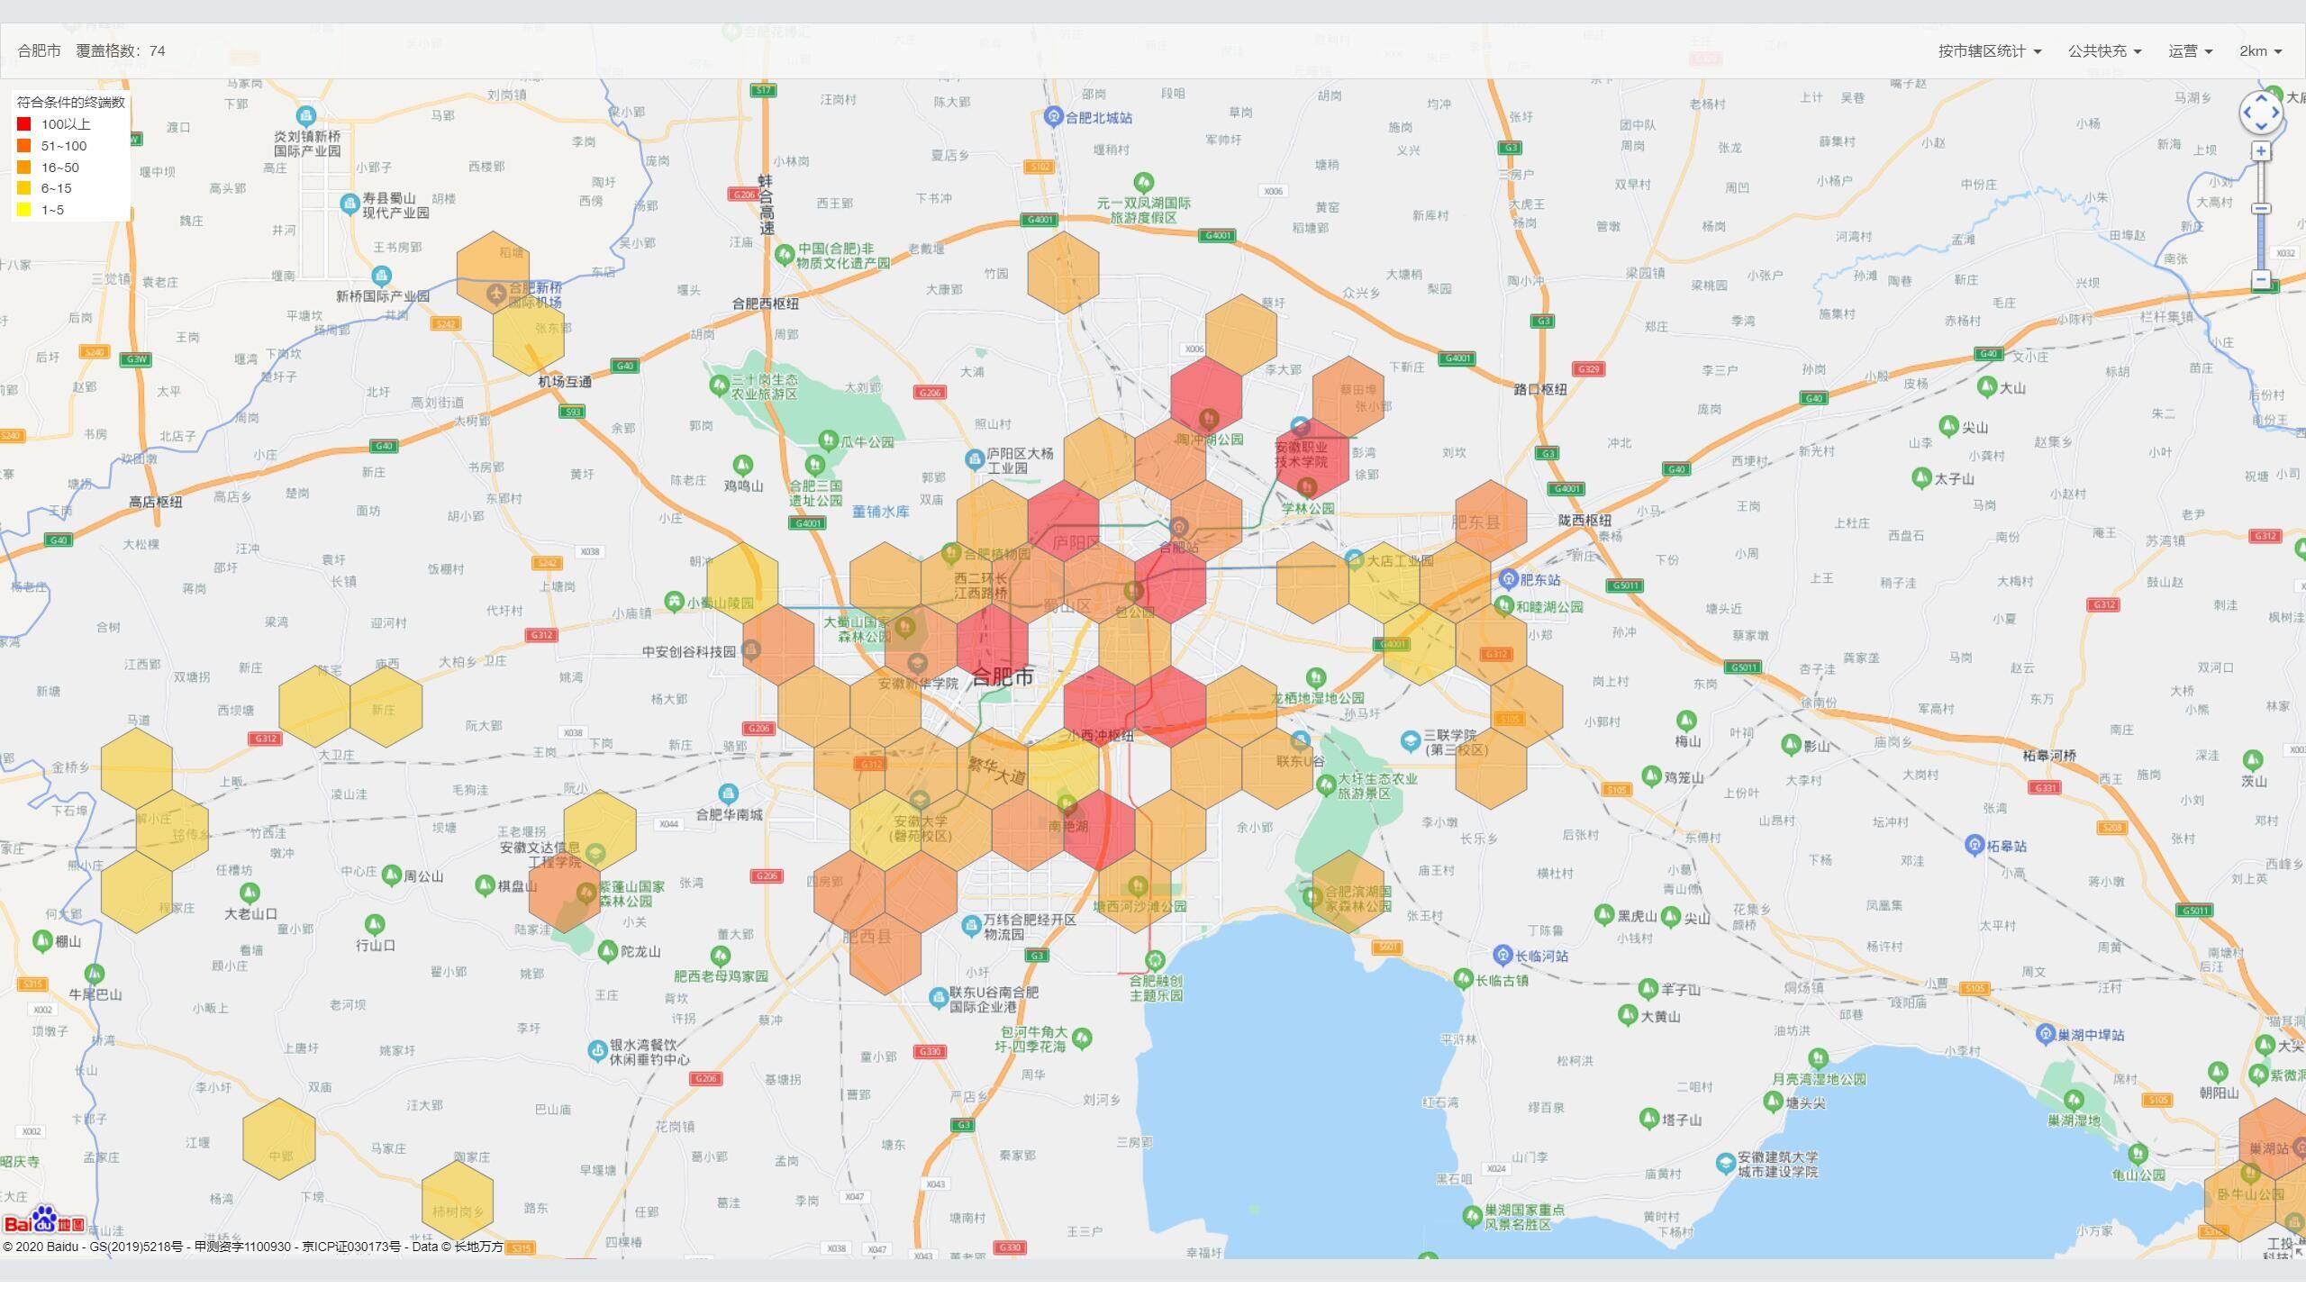The width and height of the screenshot is (2306, 1297).
Task: Click the map zoom out minus button
Action: click(2261, 279)
